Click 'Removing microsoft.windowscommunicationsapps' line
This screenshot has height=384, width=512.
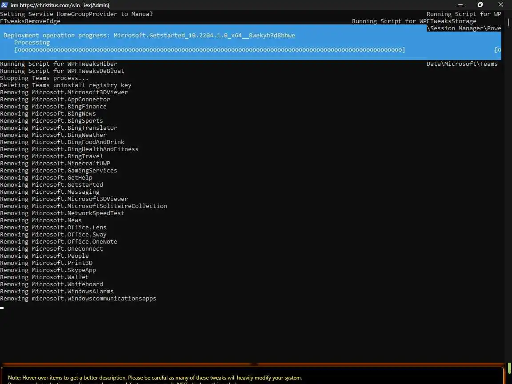click(x=78, y=299)
